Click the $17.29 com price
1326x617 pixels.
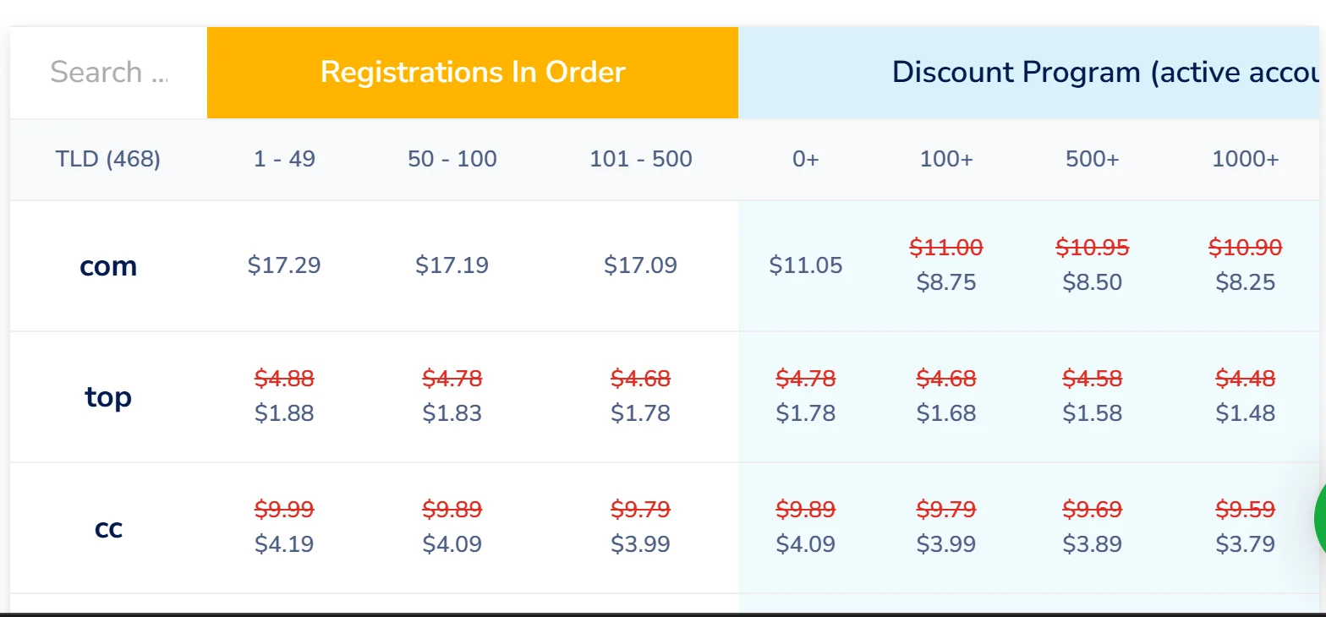284,265
